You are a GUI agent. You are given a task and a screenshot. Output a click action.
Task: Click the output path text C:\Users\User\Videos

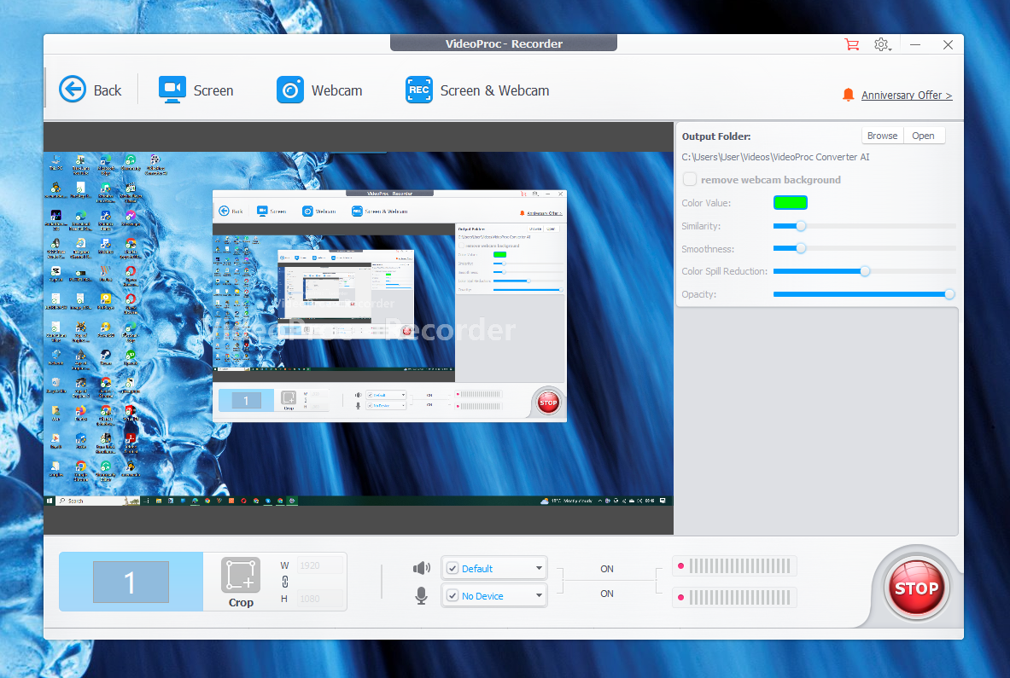[775, 157]
